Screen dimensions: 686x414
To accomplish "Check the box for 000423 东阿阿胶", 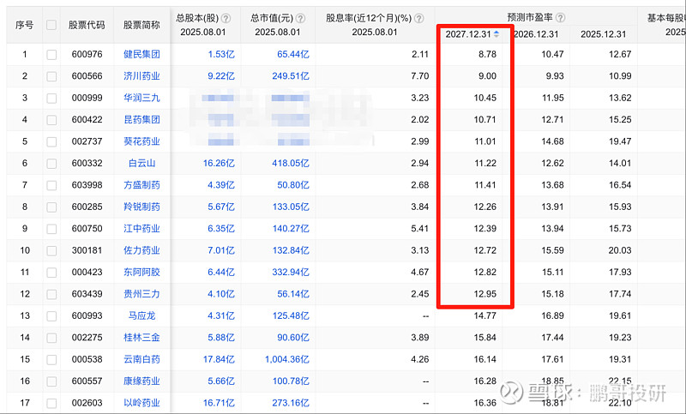I will pos(51,273).
